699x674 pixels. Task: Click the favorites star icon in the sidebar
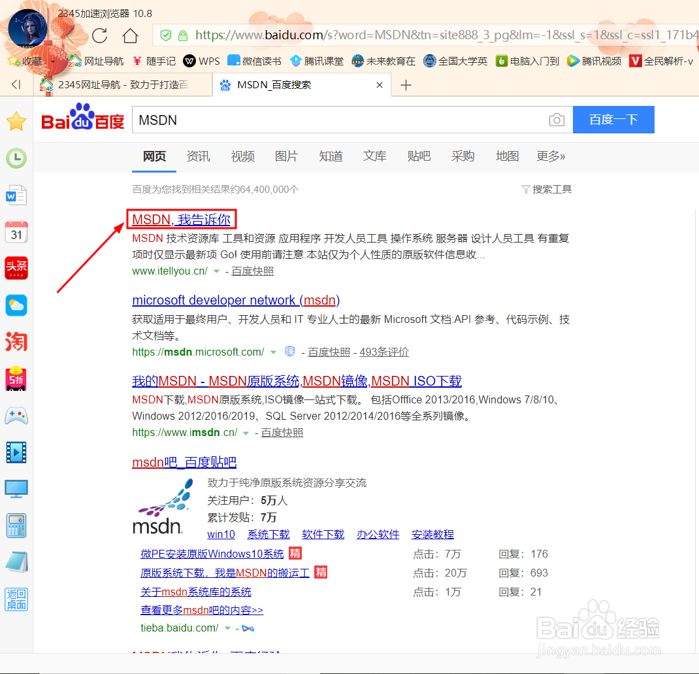(x=16, y=120)
